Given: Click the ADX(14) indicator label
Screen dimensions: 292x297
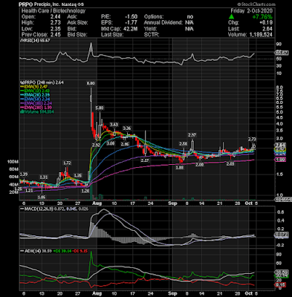Looking at the screenshot, I should [x=30, y=251].
